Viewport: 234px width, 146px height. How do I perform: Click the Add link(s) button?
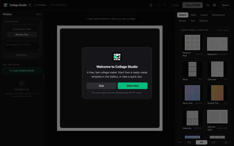click(x=22, y=55)
